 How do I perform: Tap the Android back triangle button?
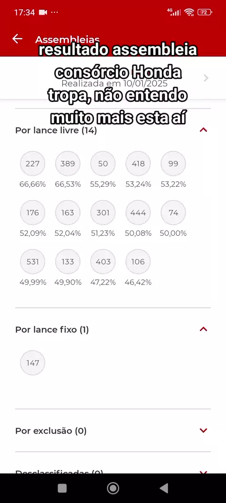tap(164, 488)
